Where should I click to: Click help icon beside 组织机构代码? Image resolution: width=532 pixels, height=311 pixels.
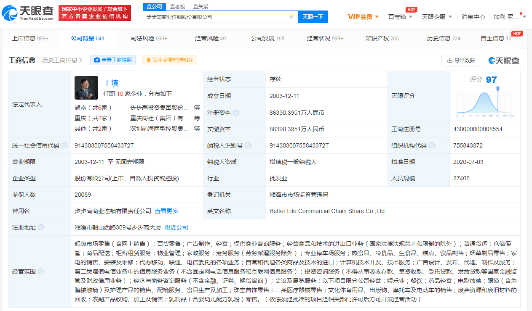(432, 145)
